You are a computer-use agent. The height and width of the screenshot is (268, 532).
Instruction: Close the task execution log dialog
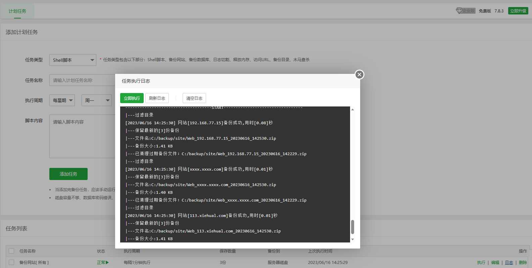359,75
